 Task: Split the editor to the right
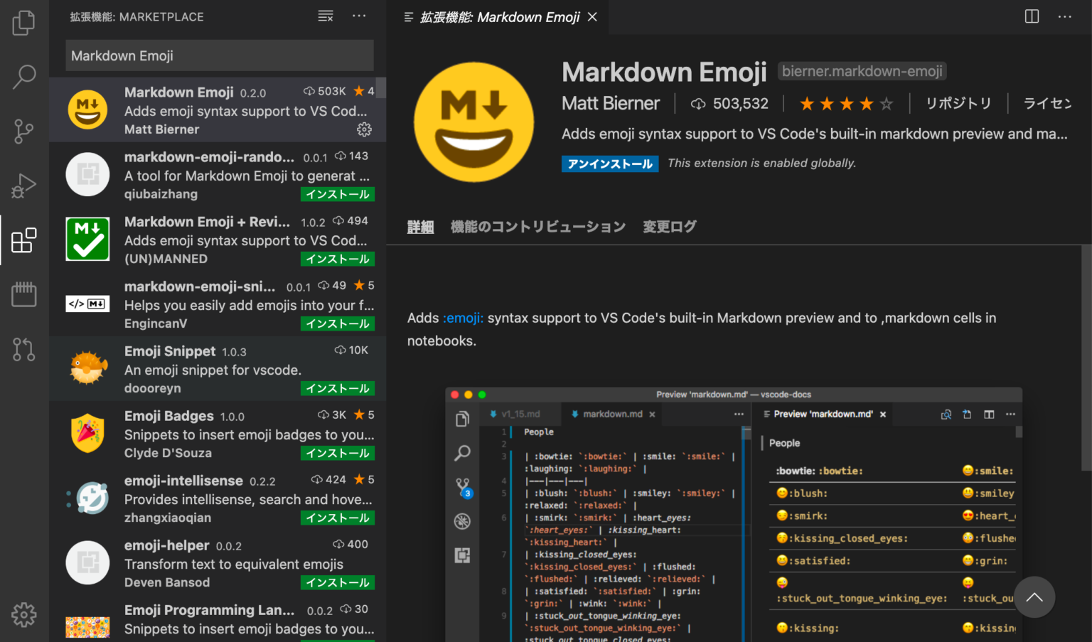(x=1032, y=16)
